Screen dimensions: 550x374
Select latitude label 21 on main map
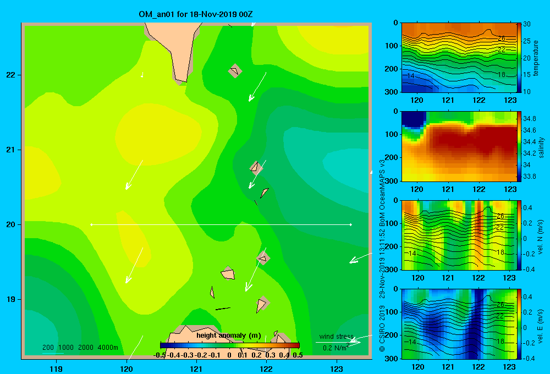pyautogui.click(x=11, y=150)
